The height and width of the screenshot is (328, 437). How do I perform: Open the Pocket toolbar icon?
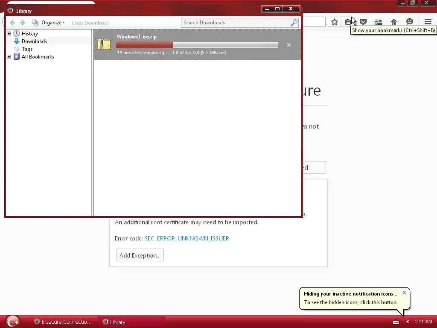[x=363, y=22]
